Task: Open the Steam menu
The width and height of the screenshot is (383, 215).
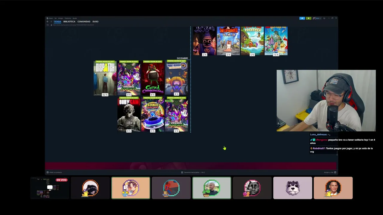Action: tap(51, 18)
